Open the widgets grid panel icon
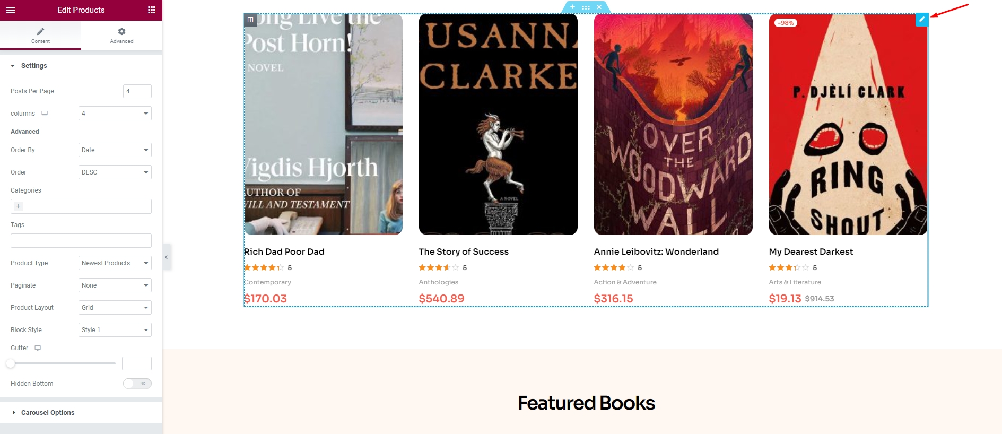 click(x=152, y=10)
